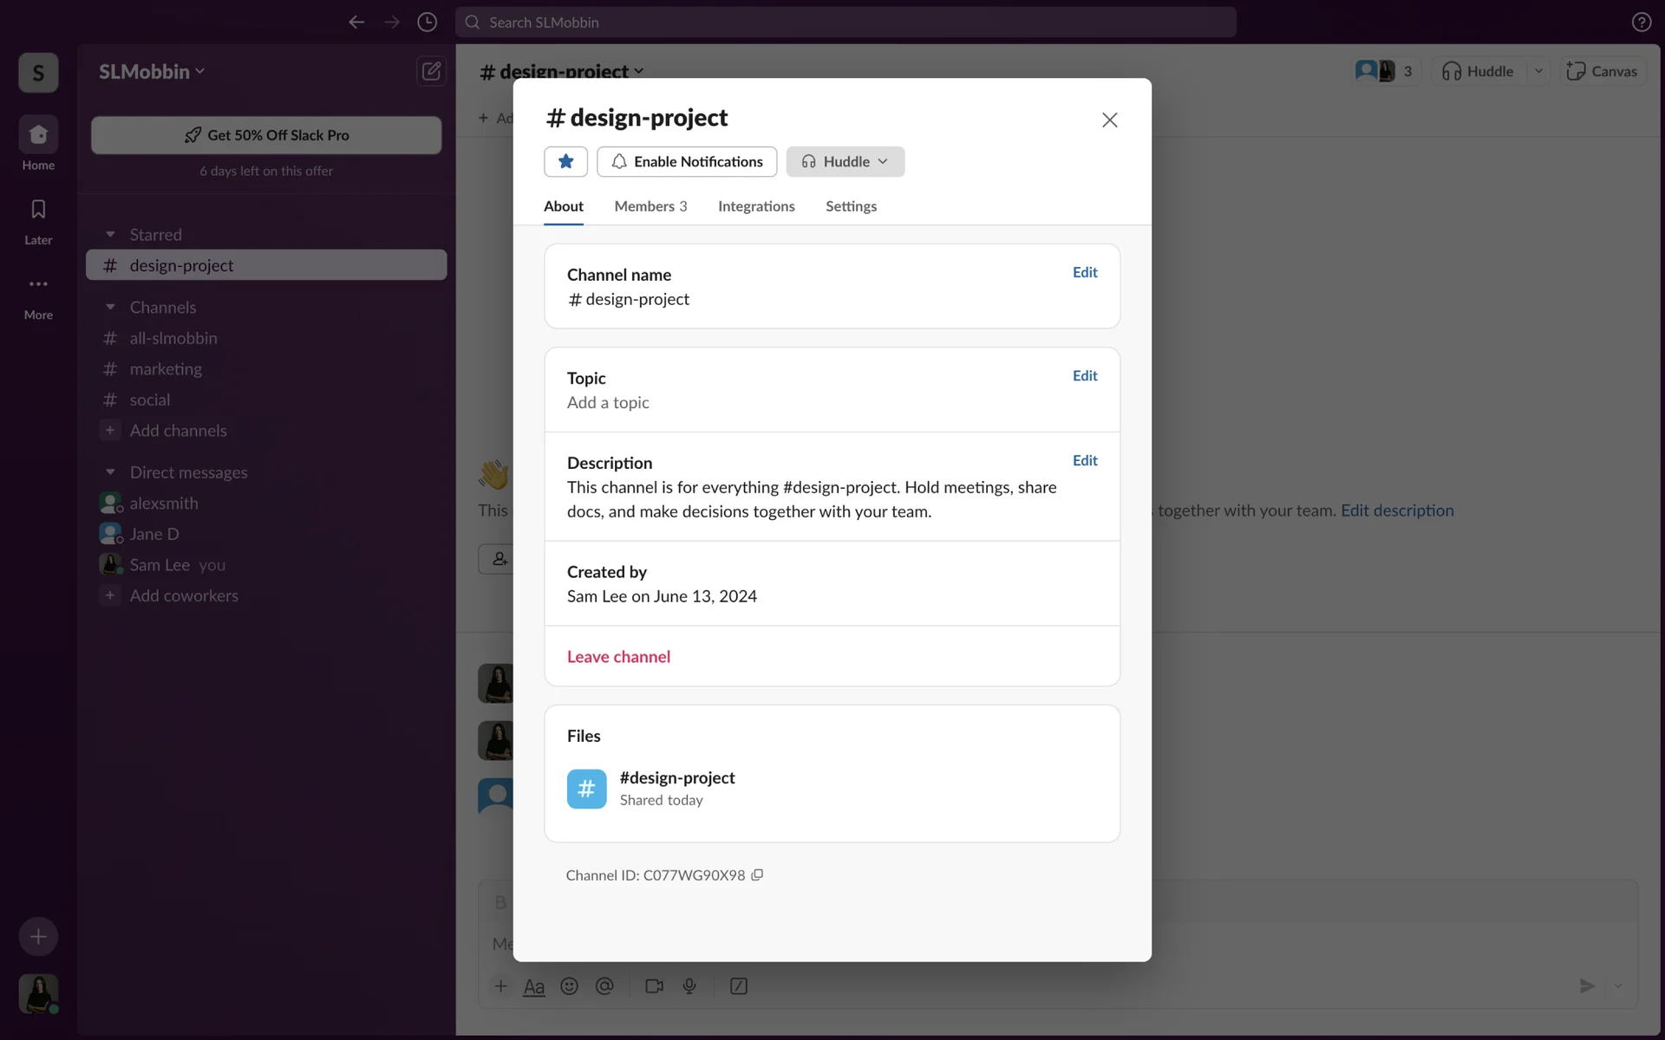Click the Home icon in sidebar
The width and height of the screenshot is (1665, 1040).
click(38, 135)
